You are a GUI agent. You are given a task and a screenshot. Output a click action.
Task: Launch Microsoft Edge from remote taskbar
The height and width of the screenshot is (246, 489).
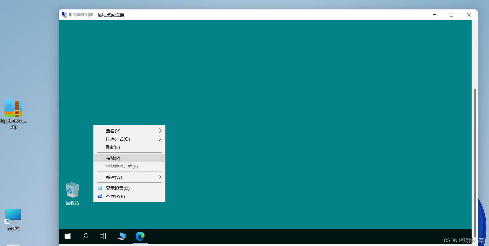tap(140, 236)
